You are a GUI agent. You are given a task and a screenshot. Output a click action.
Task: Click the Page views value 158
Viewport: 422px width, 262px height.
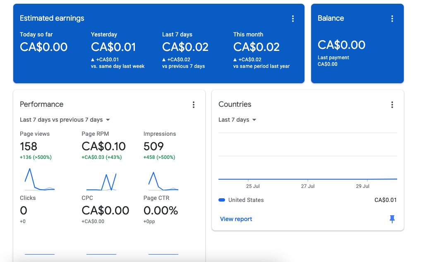(x=29, y=147)
